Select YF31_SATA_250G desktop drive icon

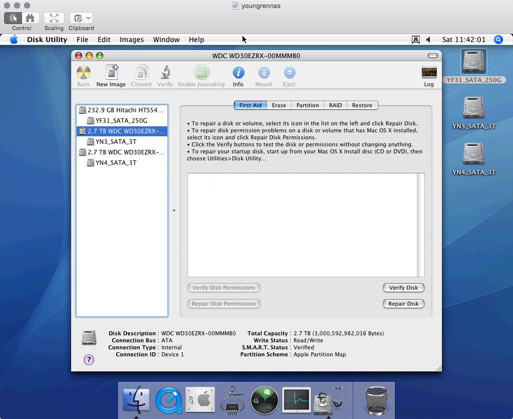(474, 62)
